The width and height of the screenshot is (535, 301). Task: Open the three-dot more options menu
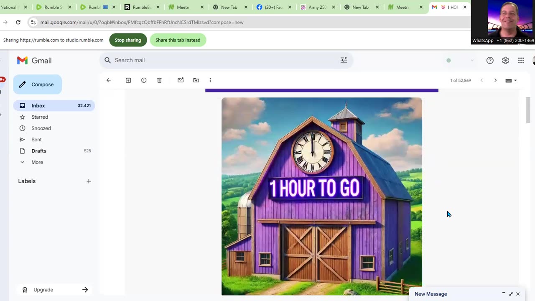pos(210,80)
